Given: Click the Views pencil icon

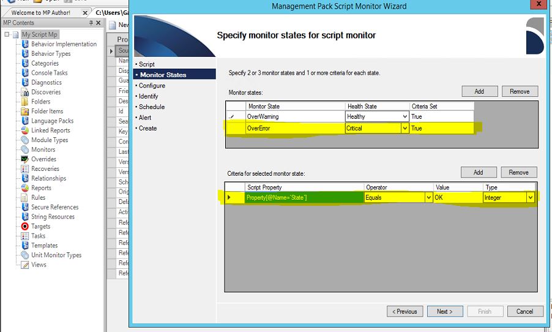Looking at the screenshot, I should click(25, 265).
